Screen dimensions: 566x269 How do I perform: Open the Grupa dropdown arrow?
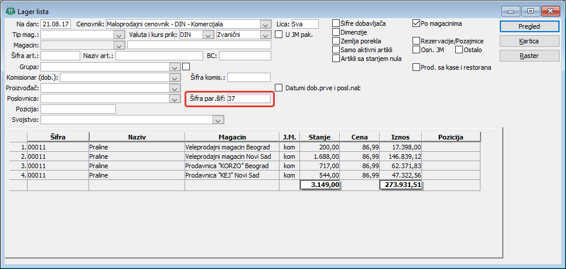click(x=175, y=67)
